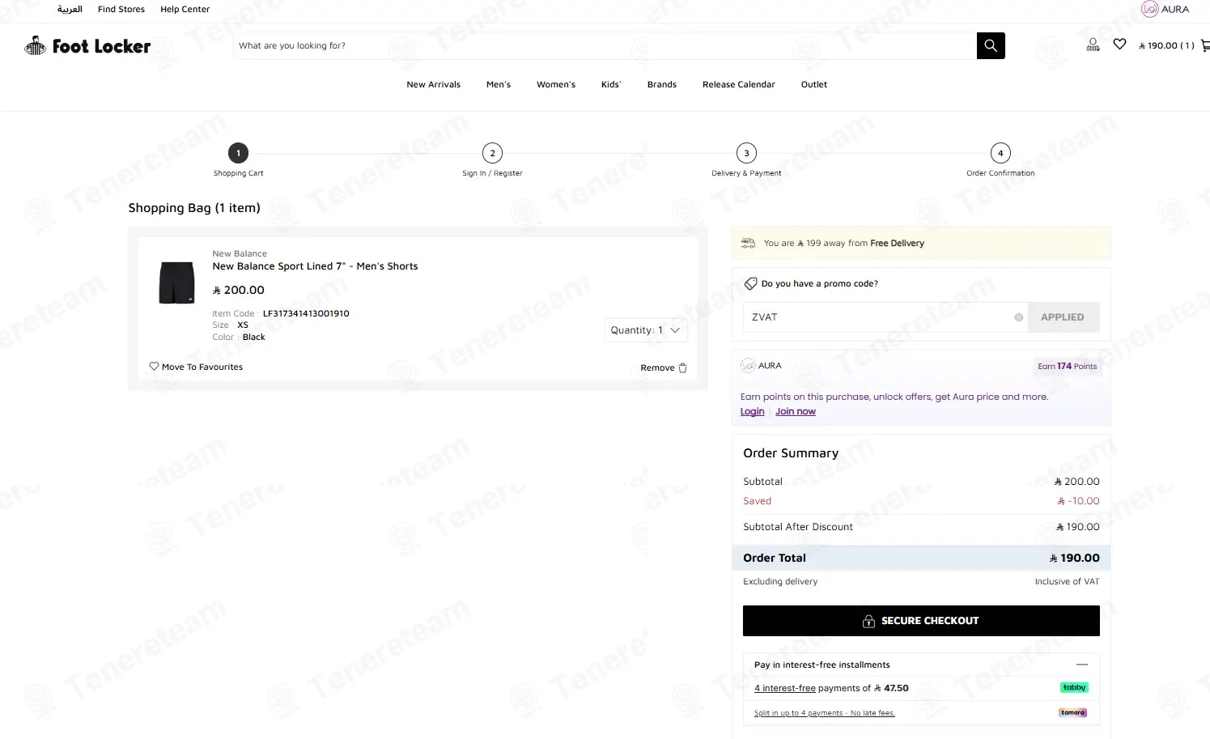Open the Brands menu

tap(662, 84)
